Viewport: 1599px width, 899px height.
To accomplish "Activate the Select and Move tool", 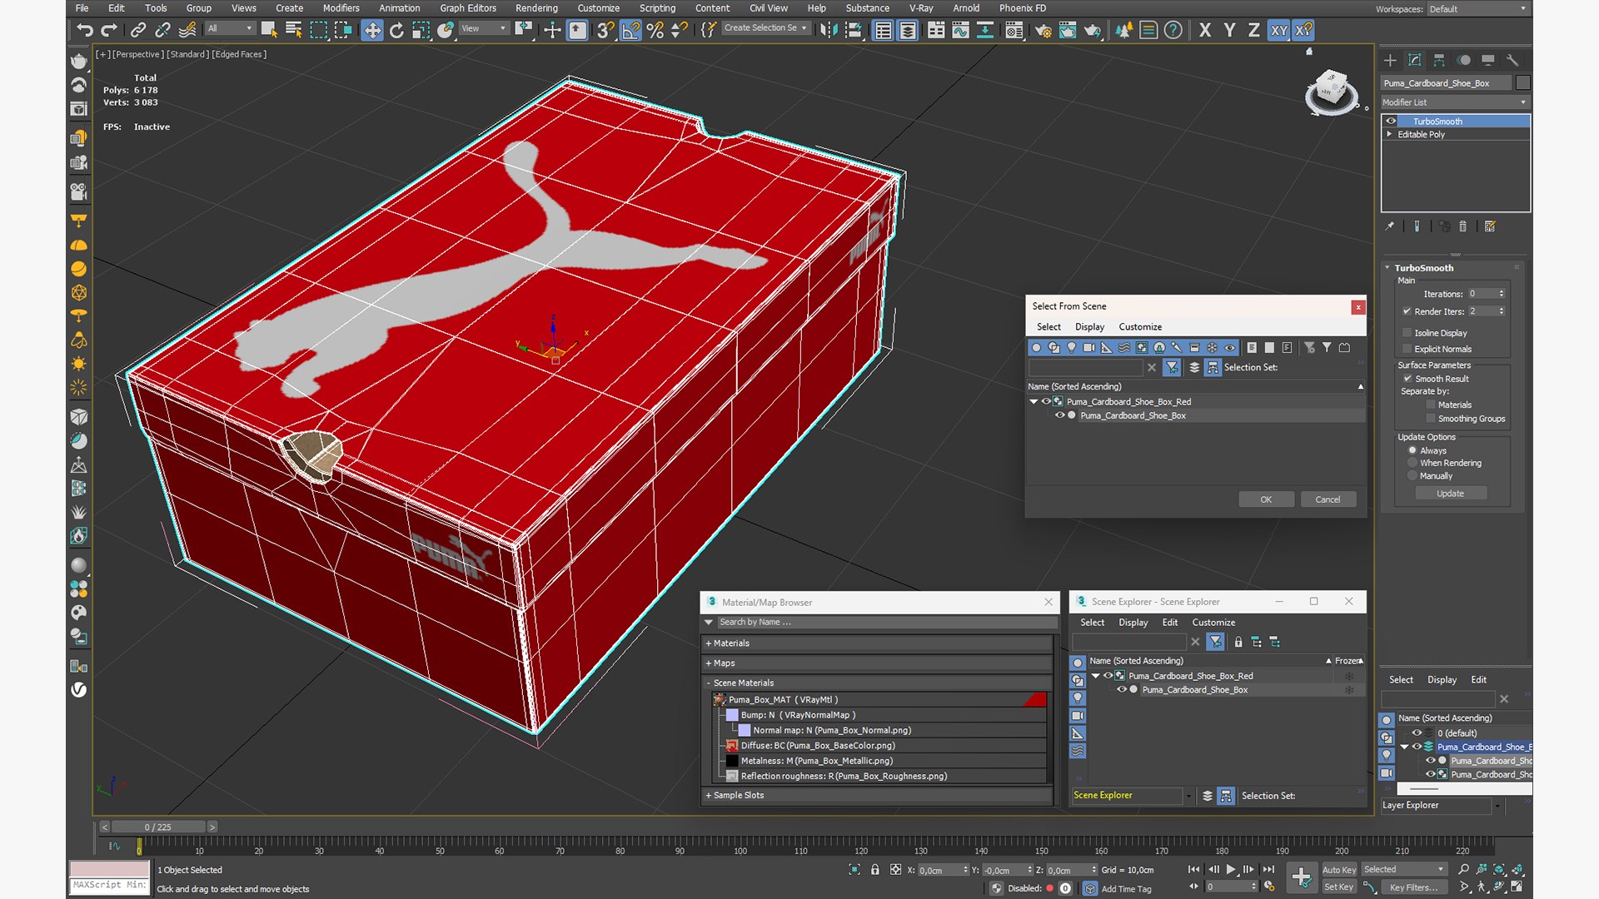I will 371,30.
